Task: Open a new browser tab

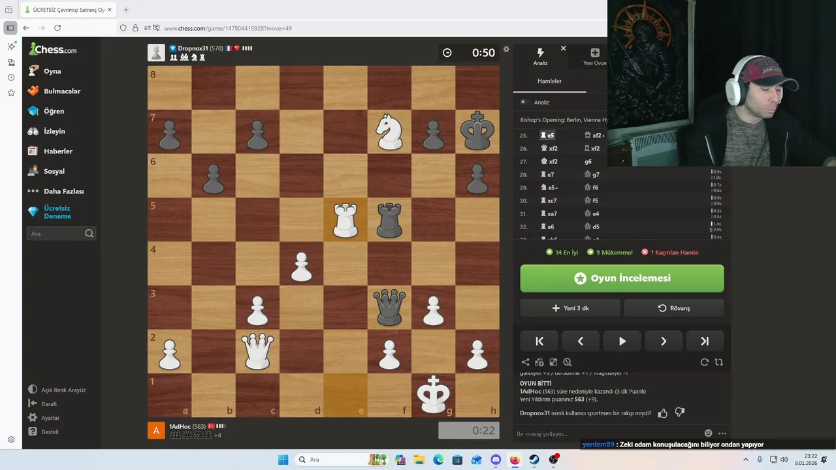Action: (x=126, y=10)
